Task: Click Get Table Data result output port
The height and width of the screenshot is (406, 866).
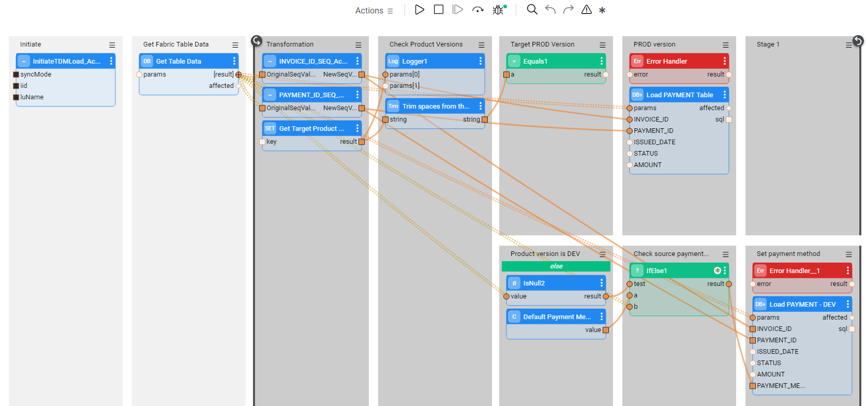Action: pos(238,74)
